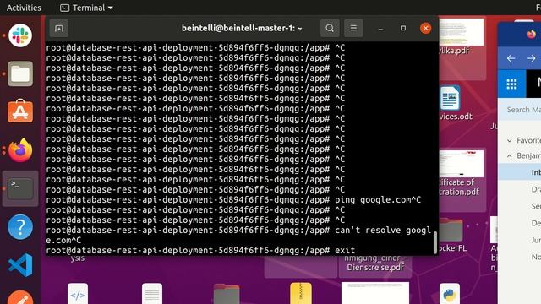541x304 pixels.
Task: Click the back arrow in browser window
Action: tap(511, 58)
